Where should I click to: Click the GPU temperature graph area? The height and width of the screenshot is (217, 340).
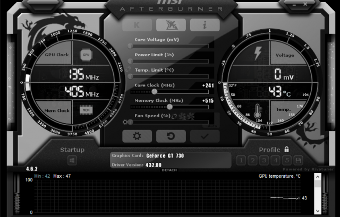tap(170, 196)
